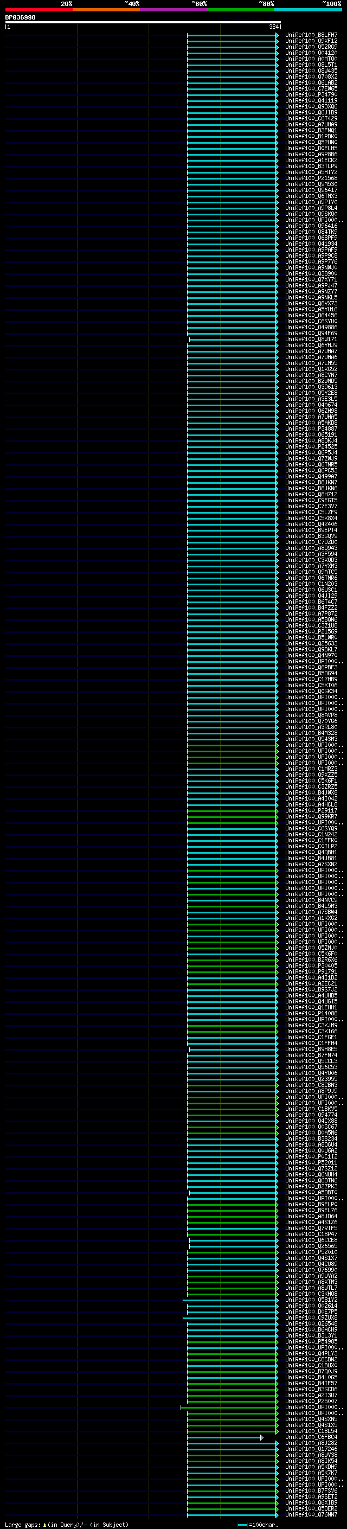
Task: Select the UniRef100_C6T429 label
Action: [311, 118]
